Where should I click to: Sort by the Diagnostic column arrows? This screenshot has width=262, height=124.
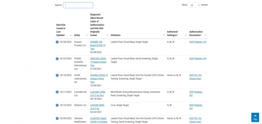click(x=107, y=35)
